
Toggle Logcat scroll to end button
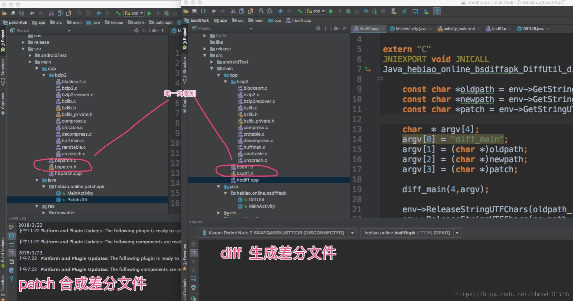[x=193, y=253]
